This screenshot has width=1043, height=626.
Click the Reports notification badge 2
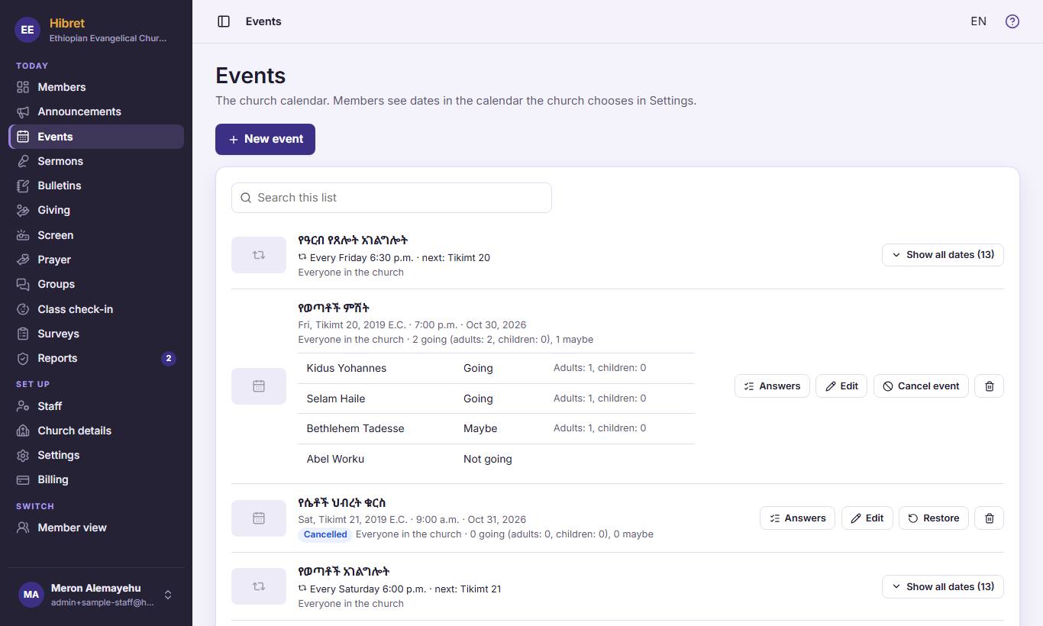point(169,358)
